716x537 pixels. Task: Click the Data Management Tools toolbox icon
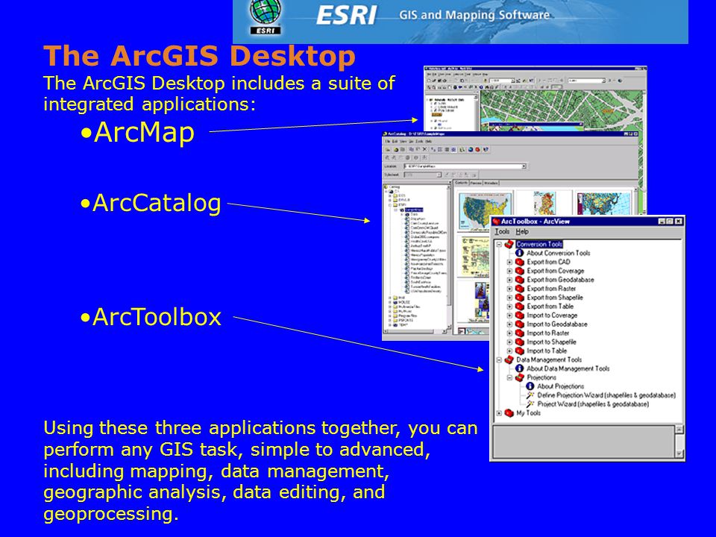point(509,359)
